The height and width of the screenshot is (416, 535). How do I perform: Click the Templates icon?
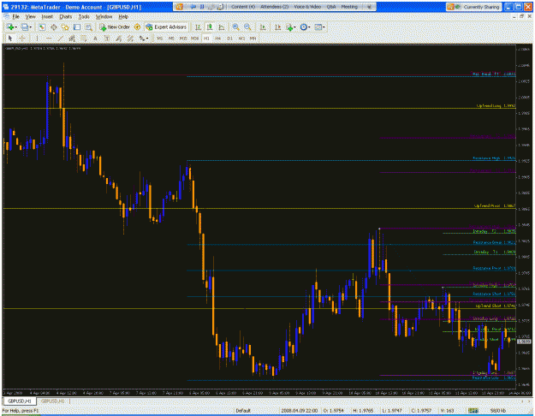[x=318, y=27]
